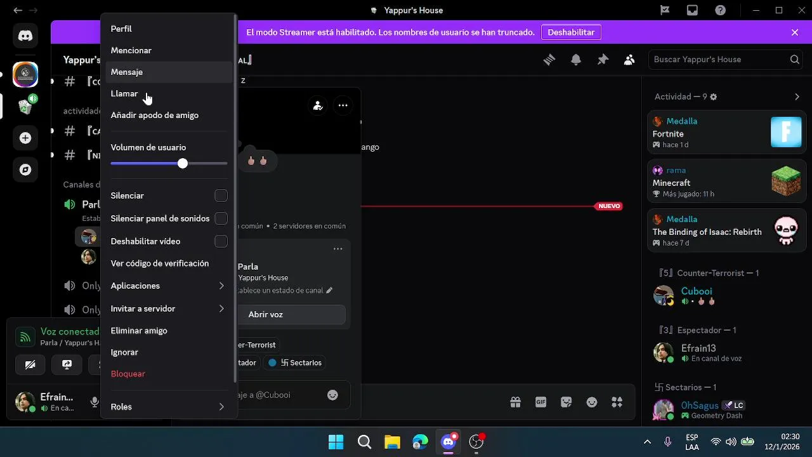Toggle the member list icon
The image size is (812, 457).
pos(629,60)
